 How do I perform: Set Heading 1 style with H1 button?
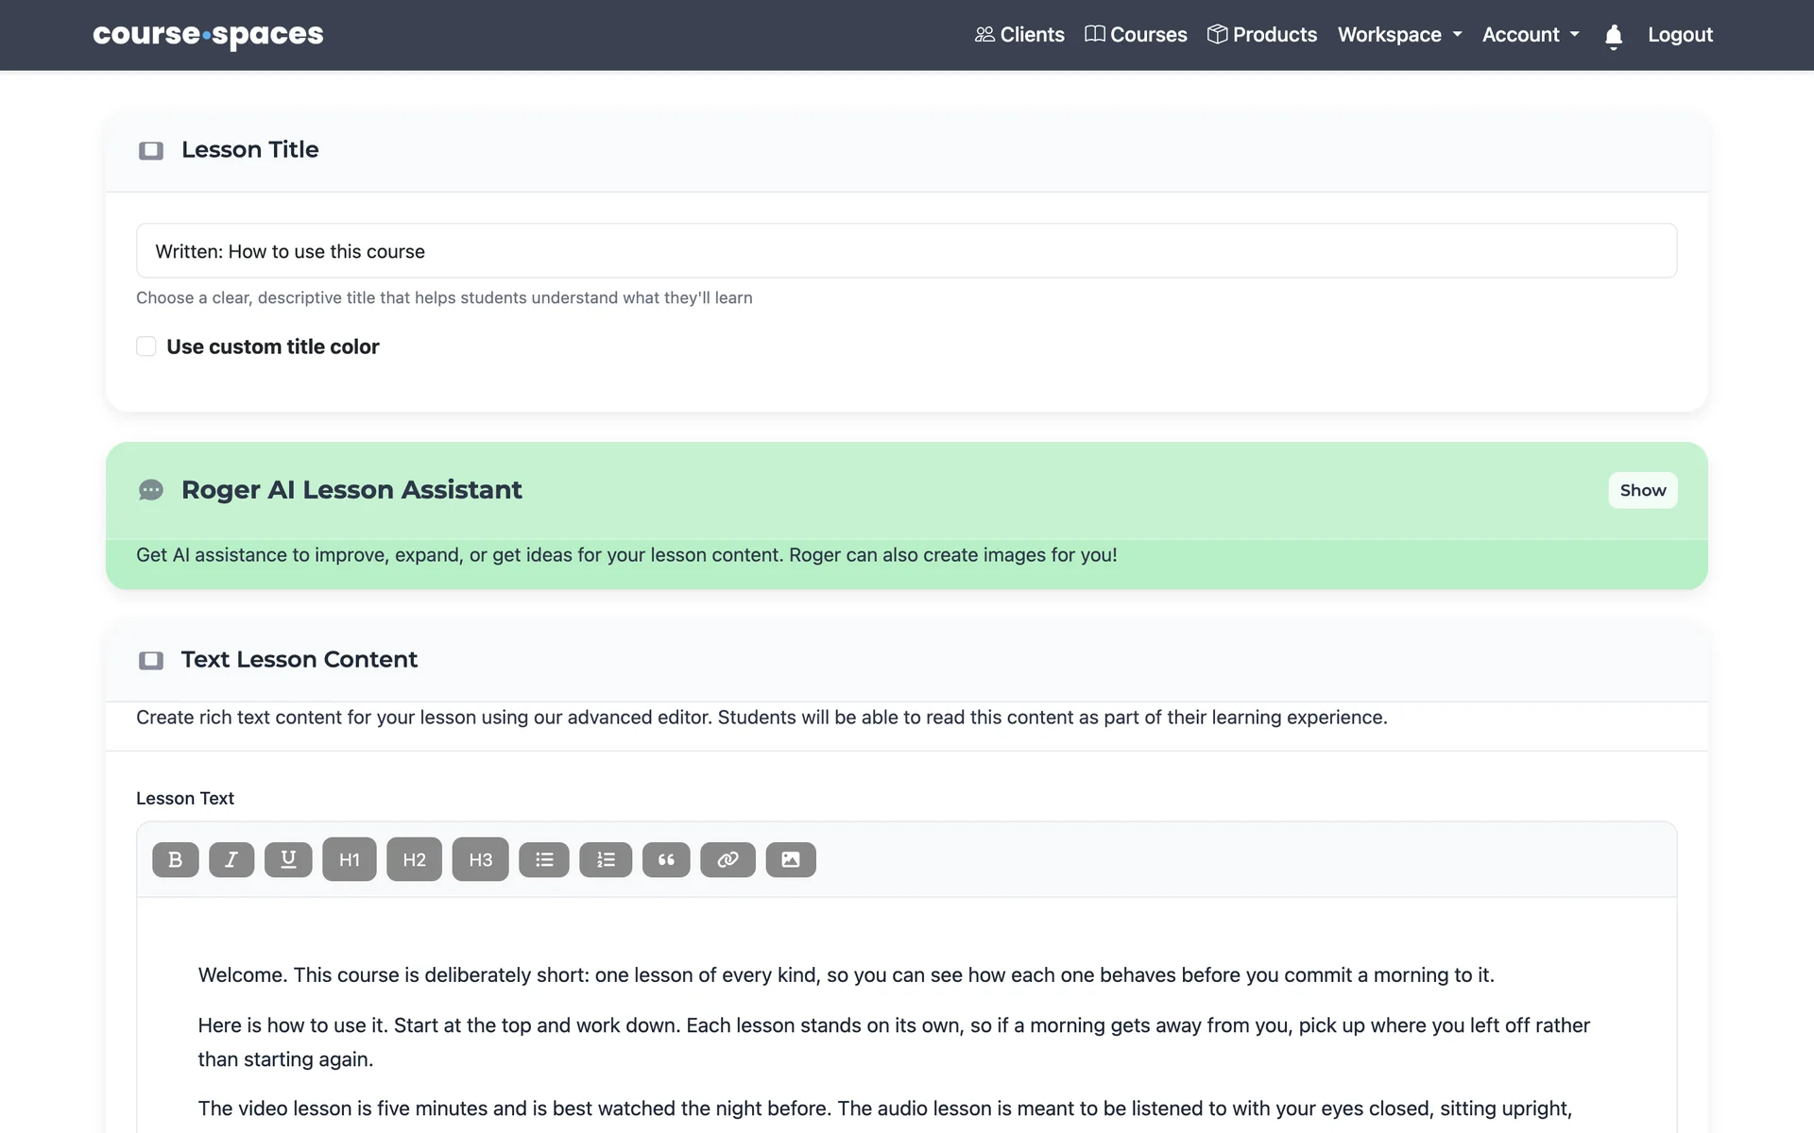click(x=350, y=859)
